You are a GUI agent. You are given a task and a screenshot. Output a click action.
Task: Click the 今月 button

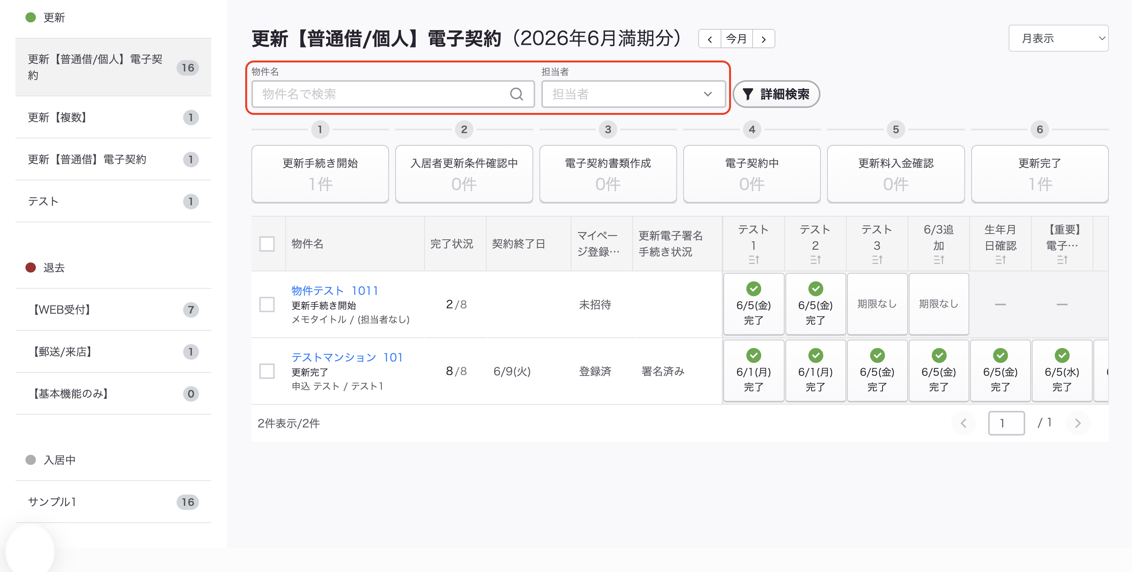(x=736, y=39)
